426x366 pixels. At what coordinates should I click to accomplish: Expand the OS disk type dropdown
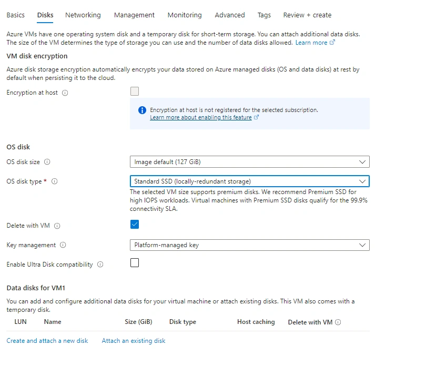coord(250,181)
